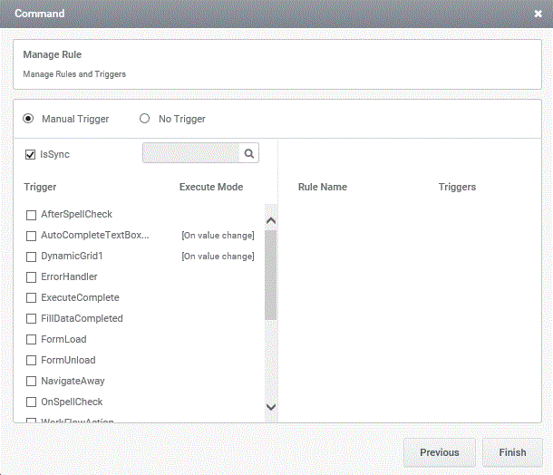
Task: Select the No Trigger radio option
Action: [144, 119]
